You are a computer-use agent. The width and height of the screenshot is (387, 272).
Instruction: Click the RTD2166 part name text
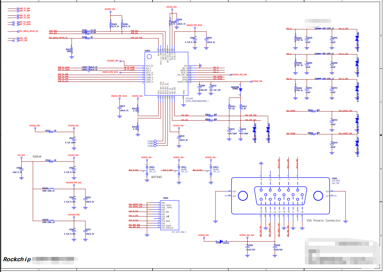189,99
